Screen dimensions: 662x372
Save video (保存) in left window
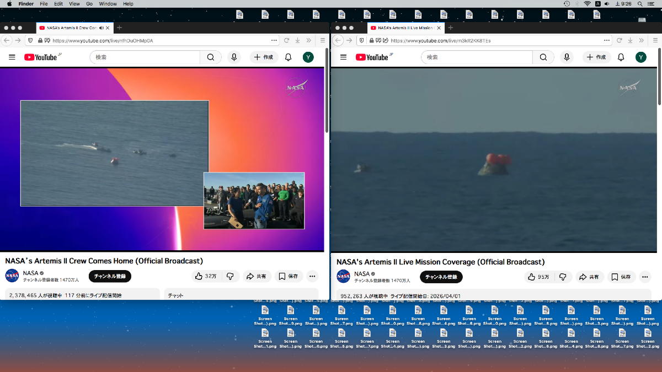[x=288, y=276]
